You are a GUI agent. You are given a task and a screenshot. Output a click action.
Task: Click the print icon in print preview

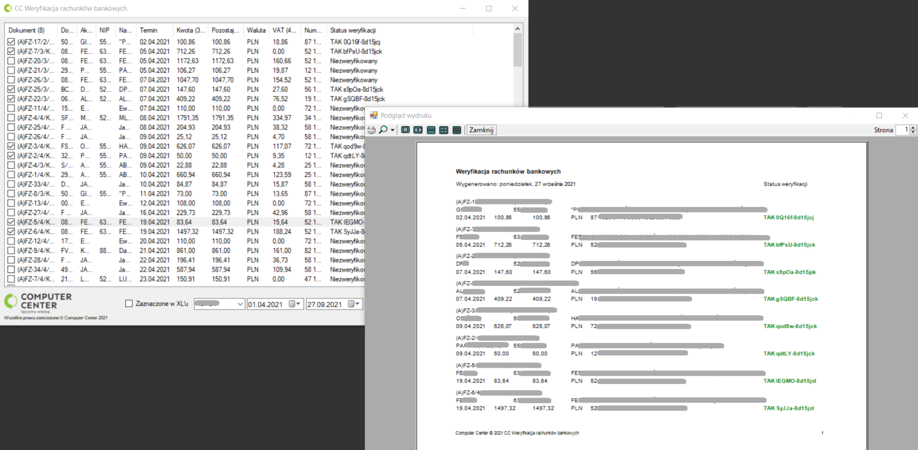point(372,130)
